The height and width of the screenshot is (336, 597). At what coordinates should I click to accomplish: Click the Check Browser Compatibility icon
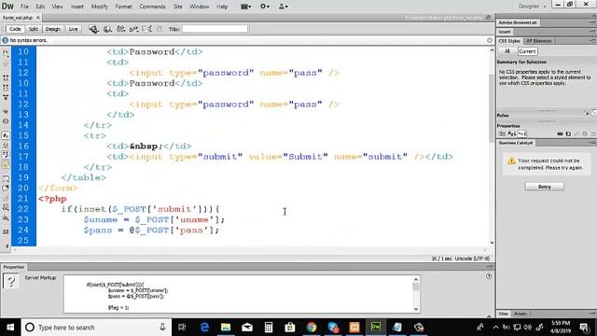point(146,29)
